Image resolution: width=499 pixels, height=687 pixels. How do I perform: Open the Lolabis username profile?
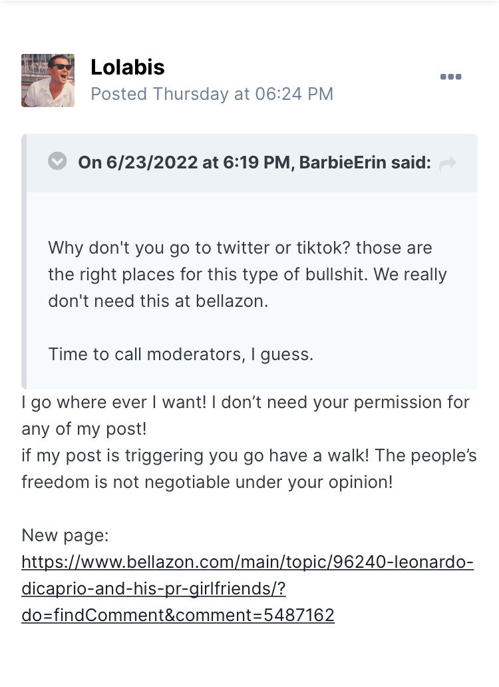(x=127, y=67)
